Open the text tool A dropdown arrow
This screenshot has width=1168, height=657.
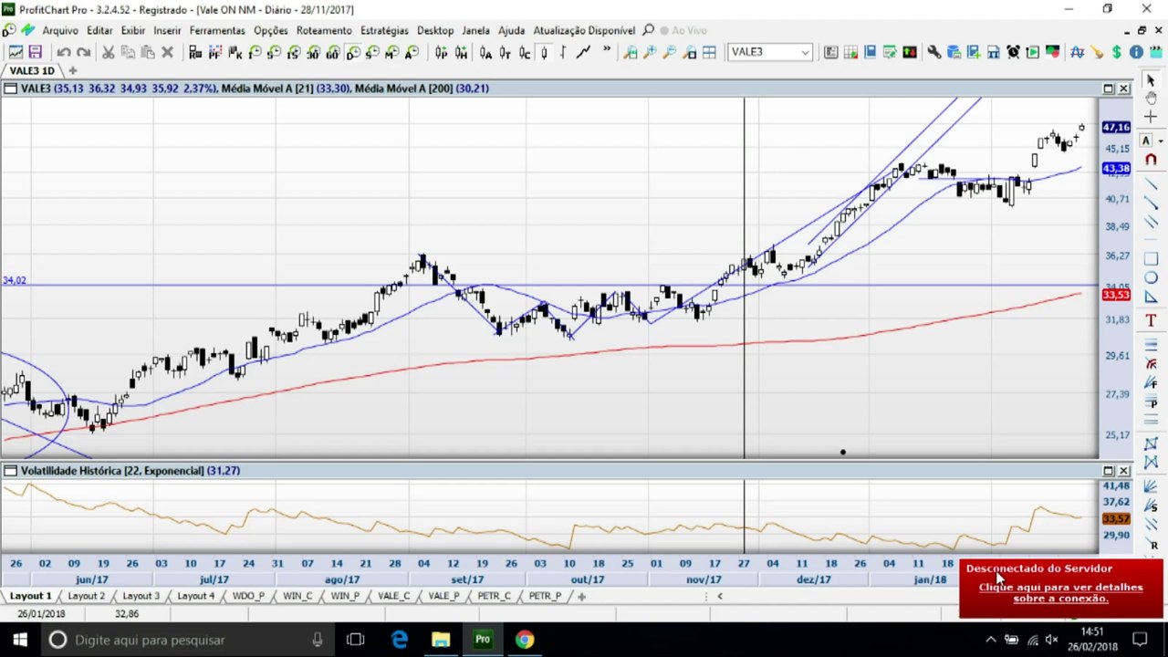[x=1160, y=141]
